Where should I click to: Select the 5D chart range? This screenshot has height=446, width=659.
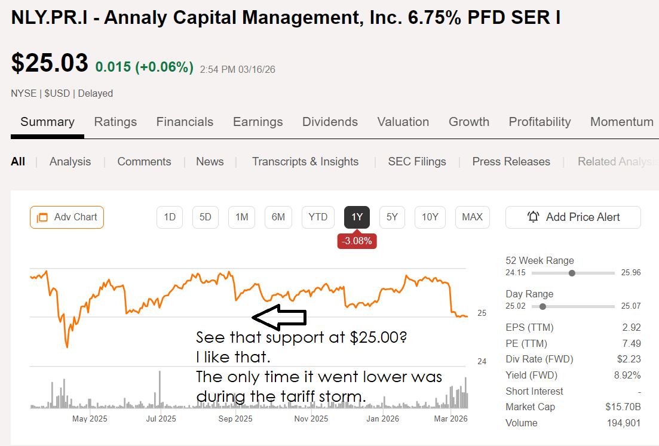(x=206, y=217)
